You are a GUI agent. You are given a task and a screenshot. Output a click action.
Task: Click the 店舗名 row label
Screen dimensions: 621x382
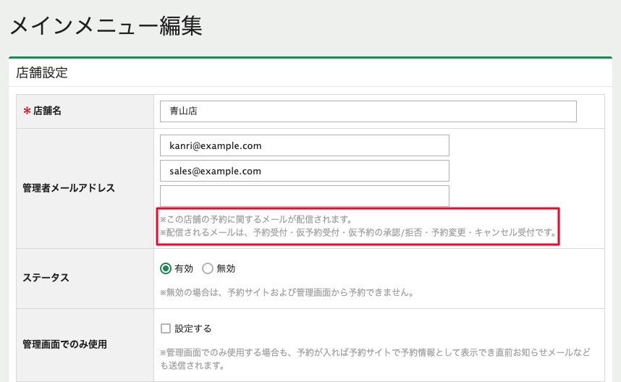click(47, 111)
